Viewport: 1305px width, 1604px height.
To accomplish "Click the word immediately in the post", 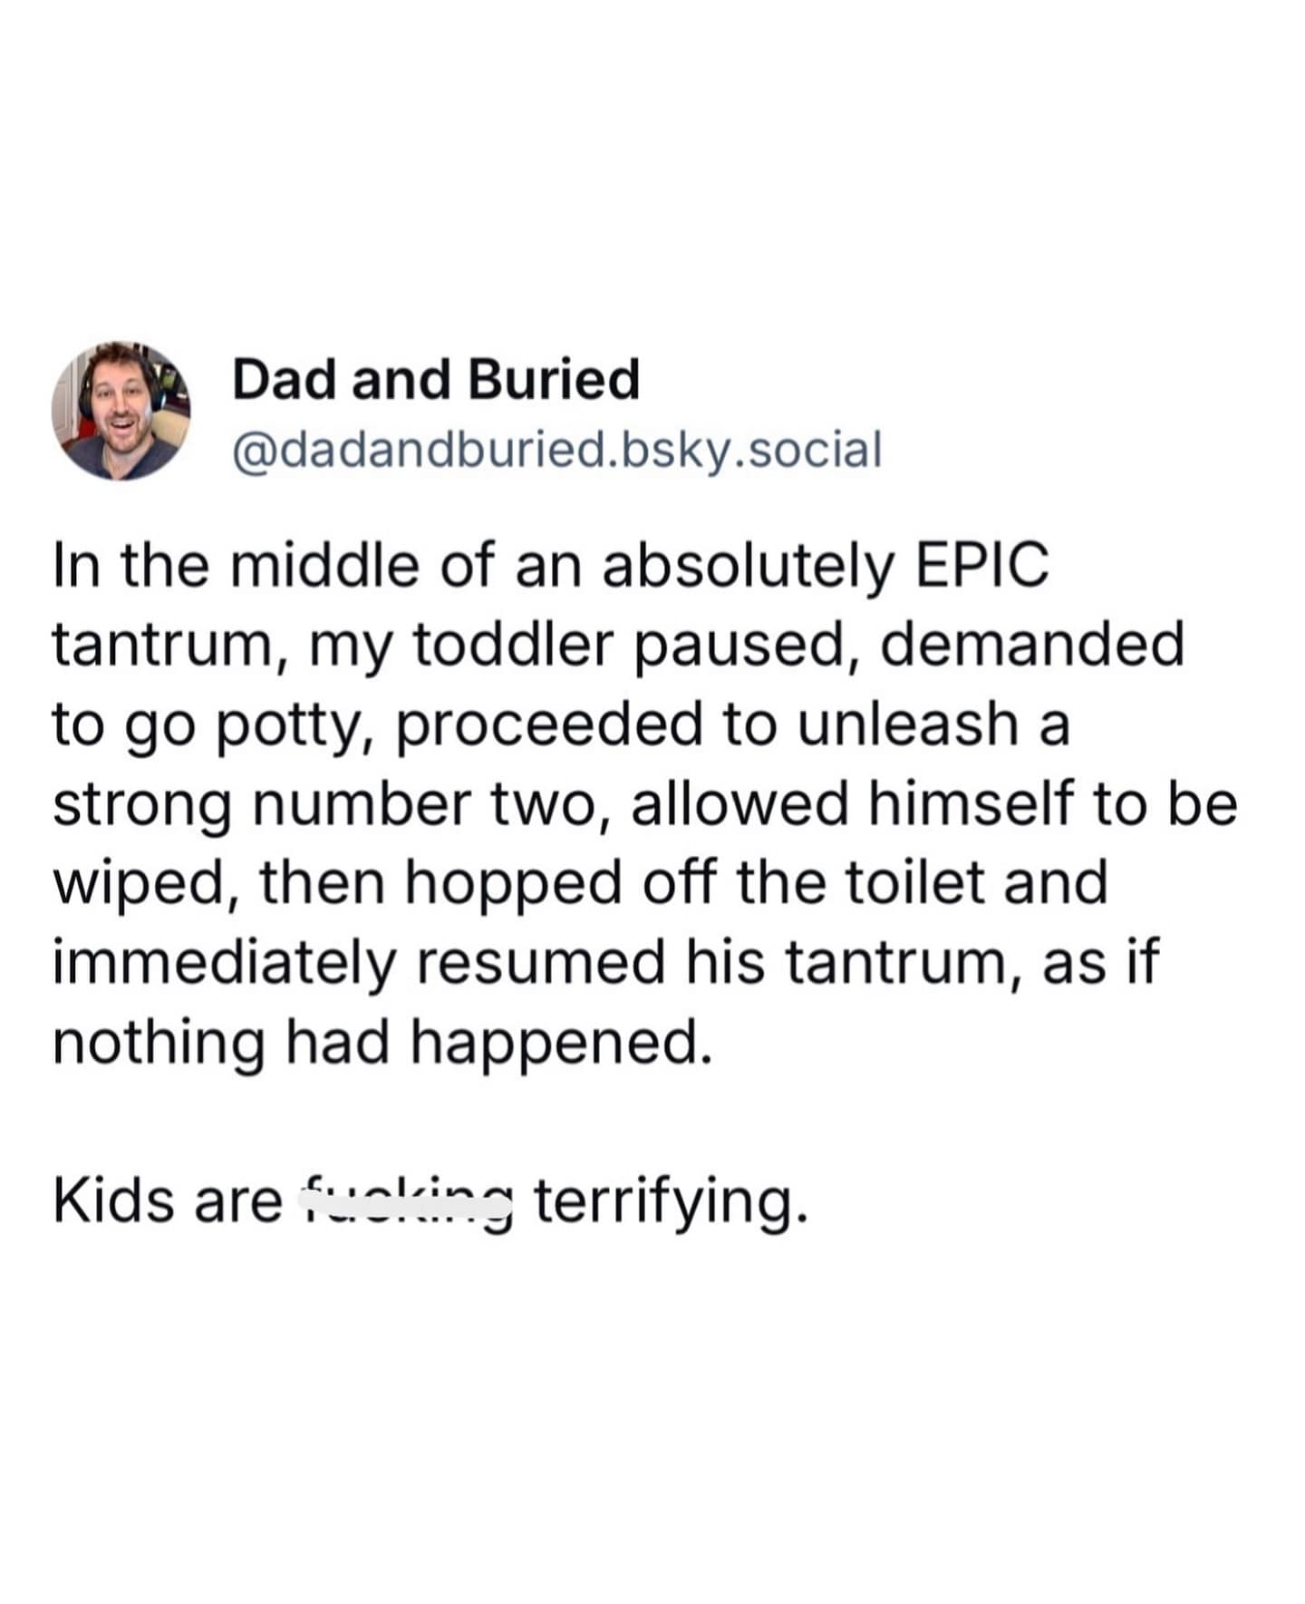I will pyautogui.click(x=224, y=962).
